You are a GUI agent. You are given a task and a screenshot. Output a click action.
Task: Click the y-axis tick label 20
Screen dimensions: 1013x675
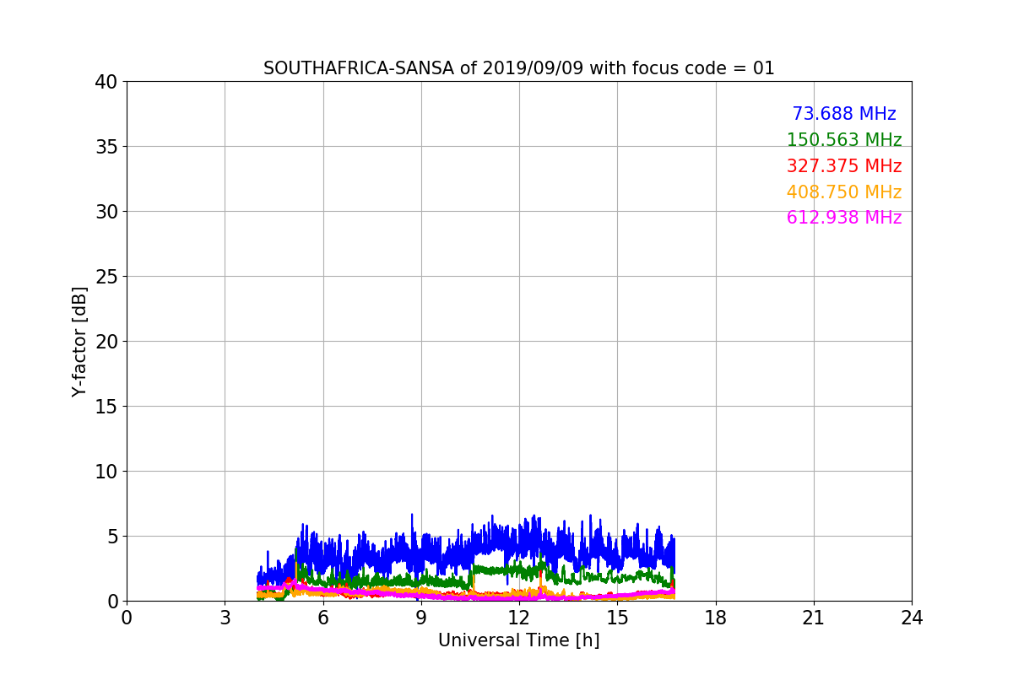[106, 342]
